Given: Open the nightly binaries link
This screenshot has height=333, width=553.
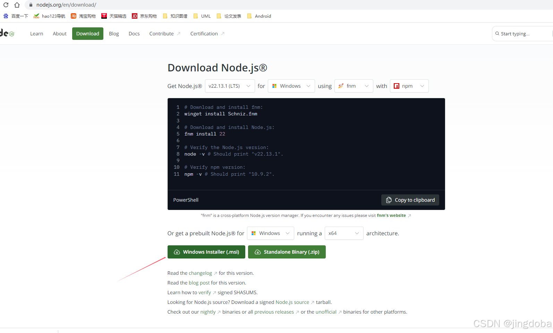Looking at the screenshot, I should (208, 312).
